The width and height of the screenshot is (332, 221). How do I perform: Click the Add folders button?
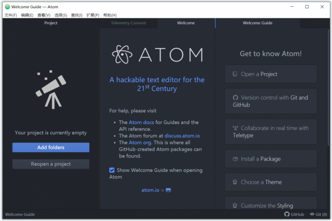click(x=51, y=147)
